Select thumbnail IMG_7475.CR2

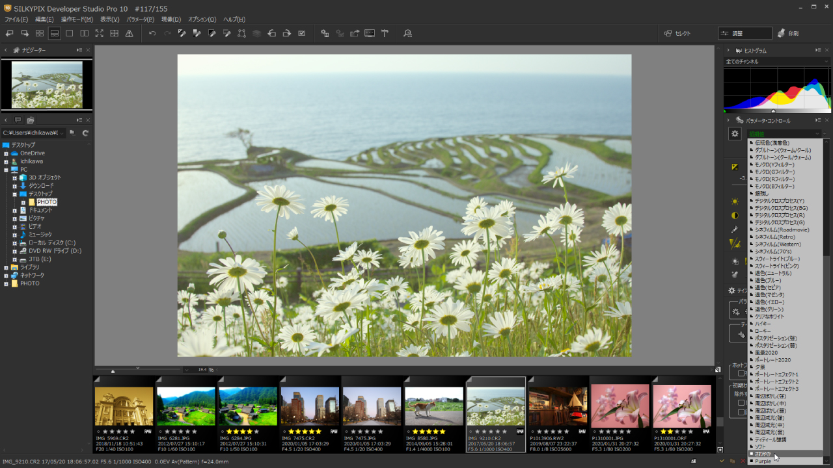click(x=310, y=413)
